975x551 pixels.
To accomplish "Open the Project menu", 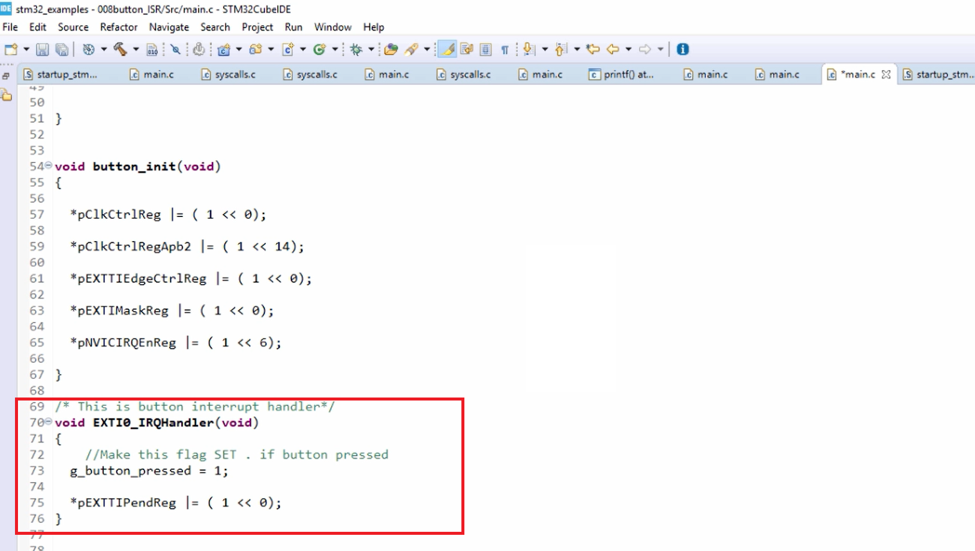I will [257, 27].
